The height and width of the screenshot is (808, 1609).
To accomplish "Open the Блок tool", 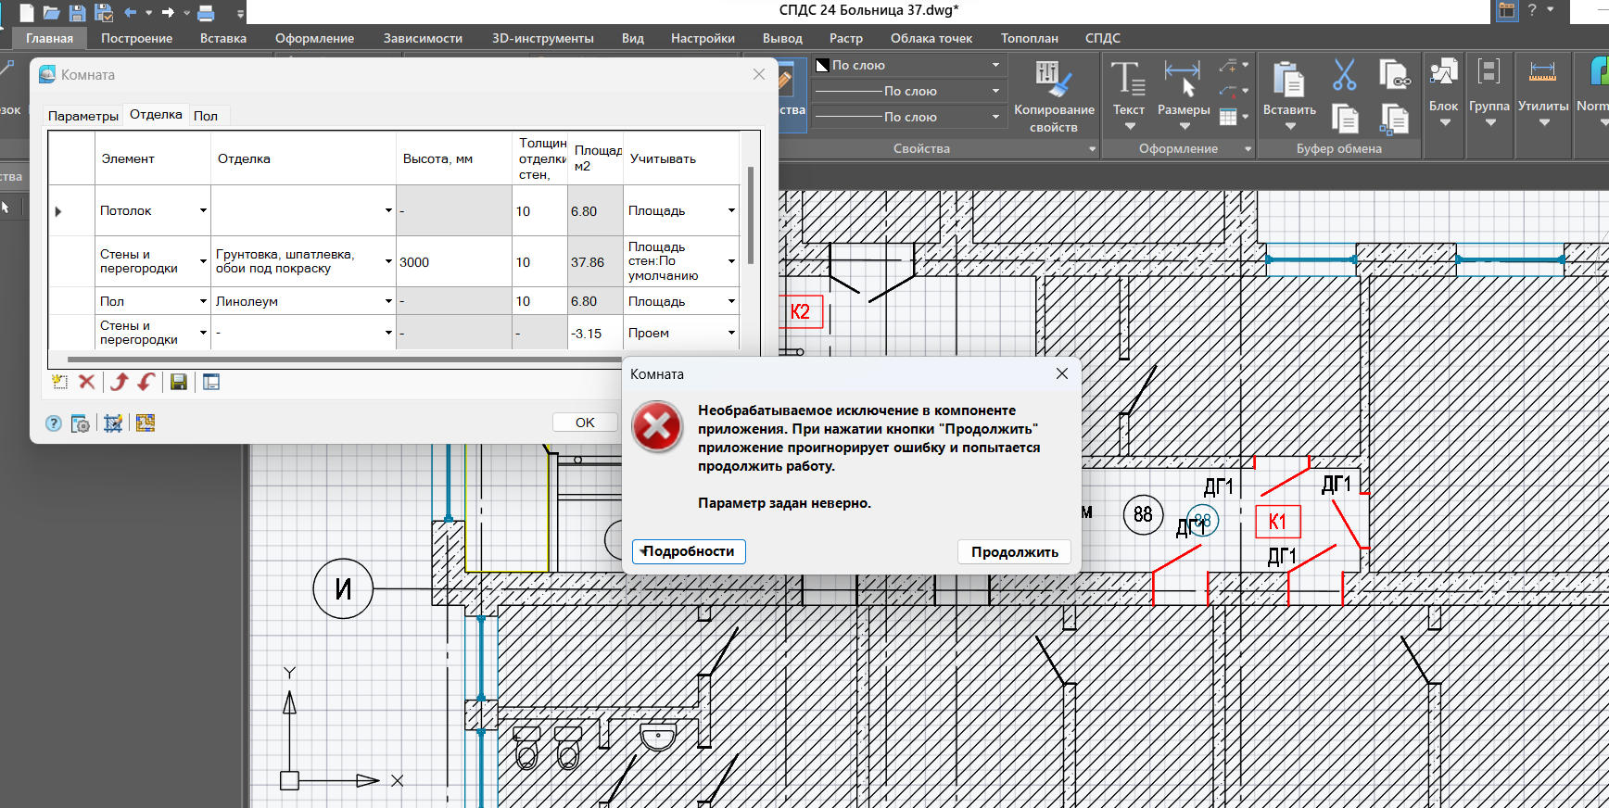I will coord(1443,93).
